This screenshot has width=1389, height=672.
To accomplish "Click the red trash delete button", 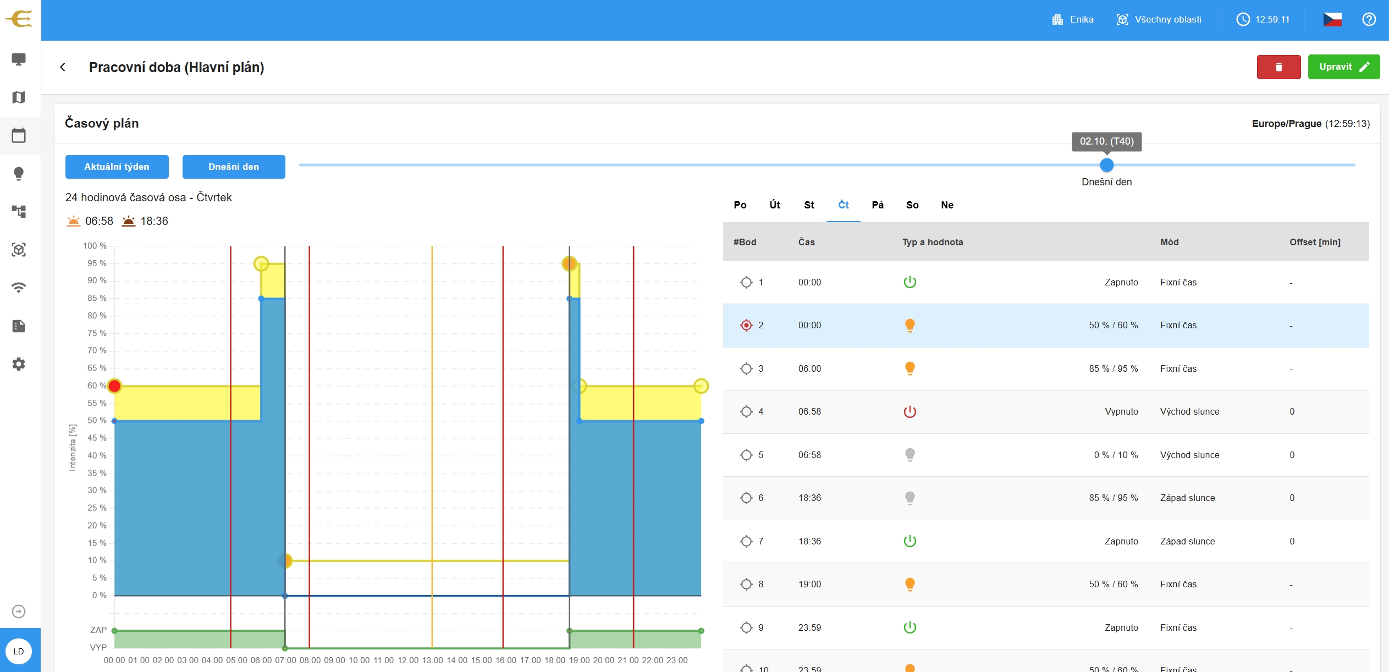I will coord(1278,67).
